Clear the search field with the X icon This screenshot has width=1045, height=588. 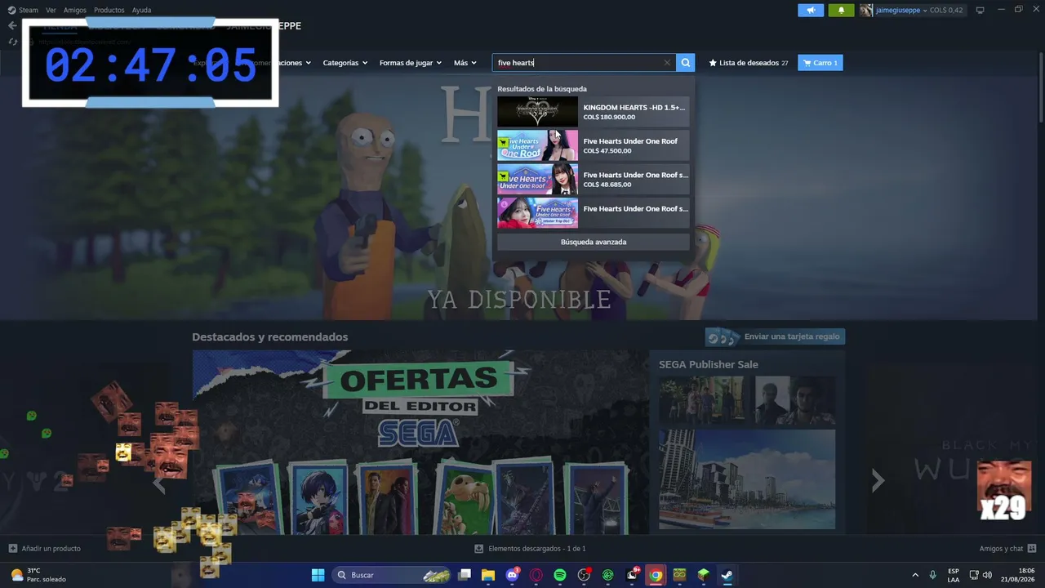[x=667, y=63]
